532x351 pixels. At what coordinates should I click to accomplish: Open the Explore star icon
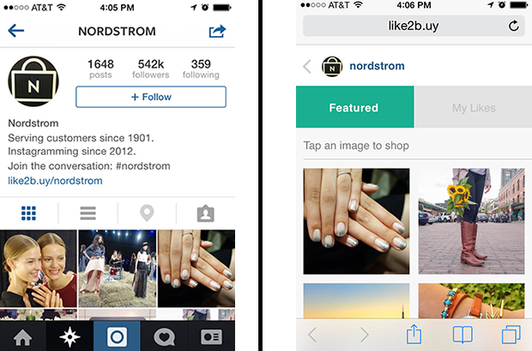70,336
